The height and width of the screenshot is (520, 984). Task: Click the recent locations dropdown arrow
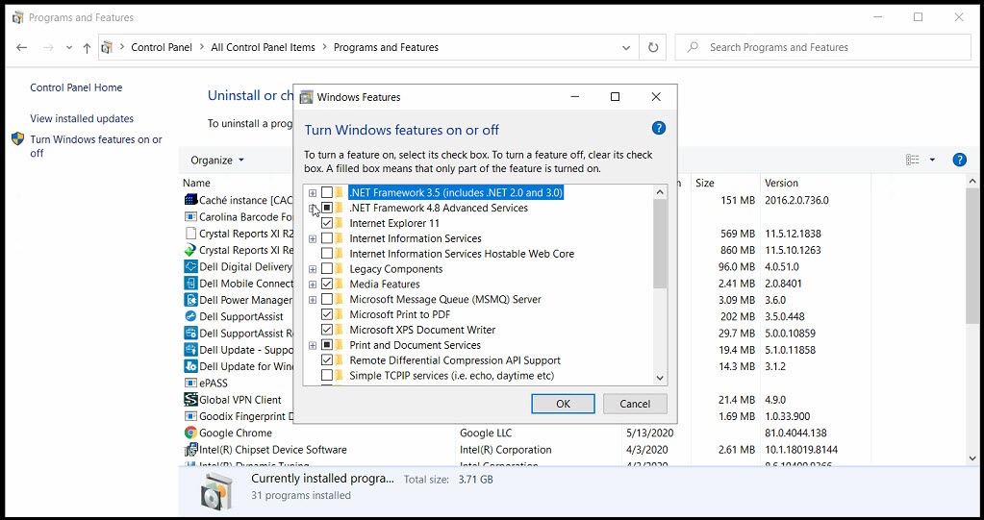pyautogui.click(x=69, y=48)
